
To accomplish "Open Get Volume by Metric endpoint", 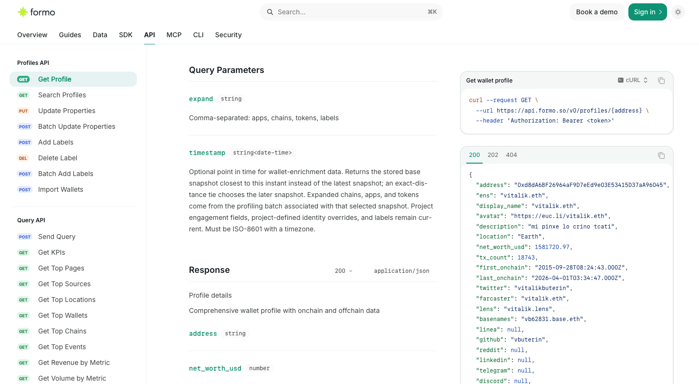I will coord(73,378).
